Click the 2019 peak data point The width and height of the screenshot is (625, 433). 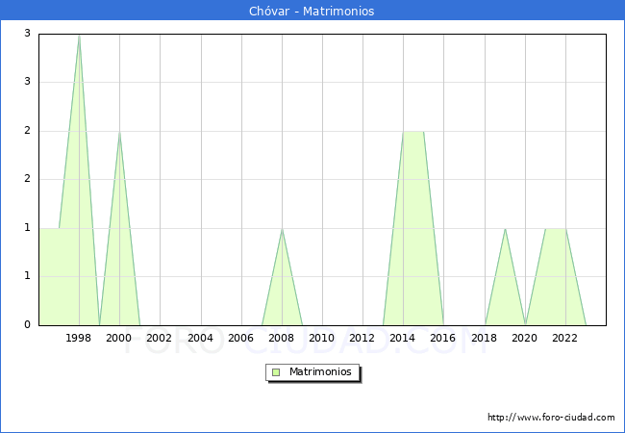(x=505, y=229)
